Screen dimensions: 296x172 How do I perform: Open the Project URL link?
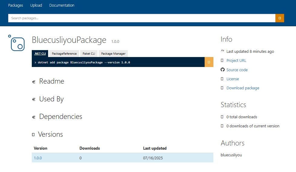[x=236, y=60]
